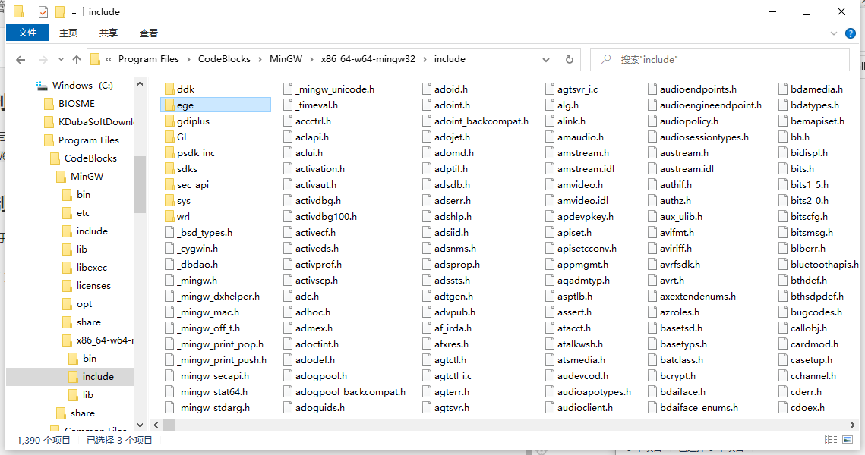This screenshot has height=455, width=865.
Task: Select etc in the folder tree
Action: point(83,212)
